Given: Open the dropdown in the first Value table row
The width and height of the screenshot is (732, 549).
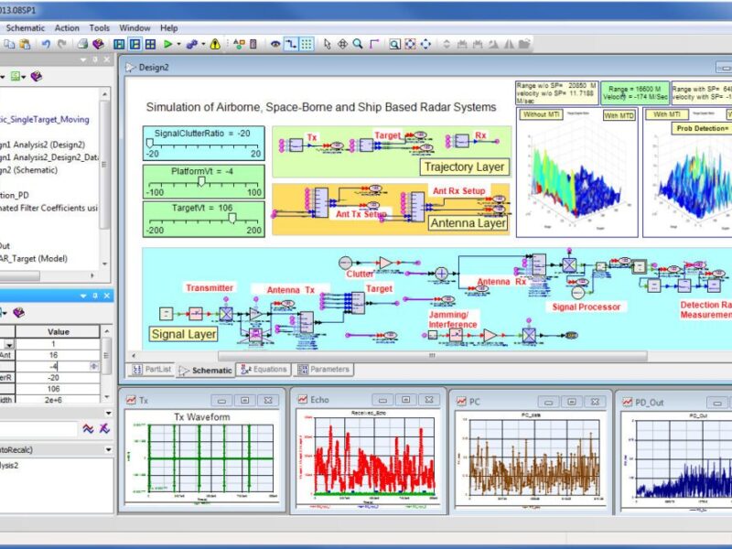Looking at the screenshot, I should (x=10, y=345).
